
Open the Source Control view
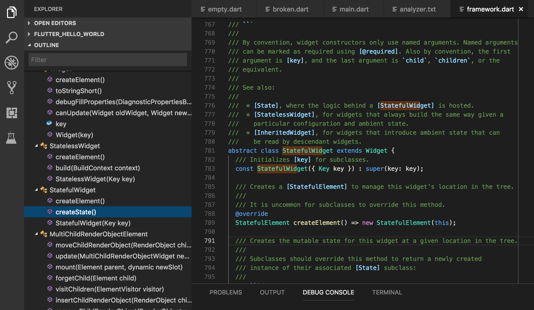point(12,87)
